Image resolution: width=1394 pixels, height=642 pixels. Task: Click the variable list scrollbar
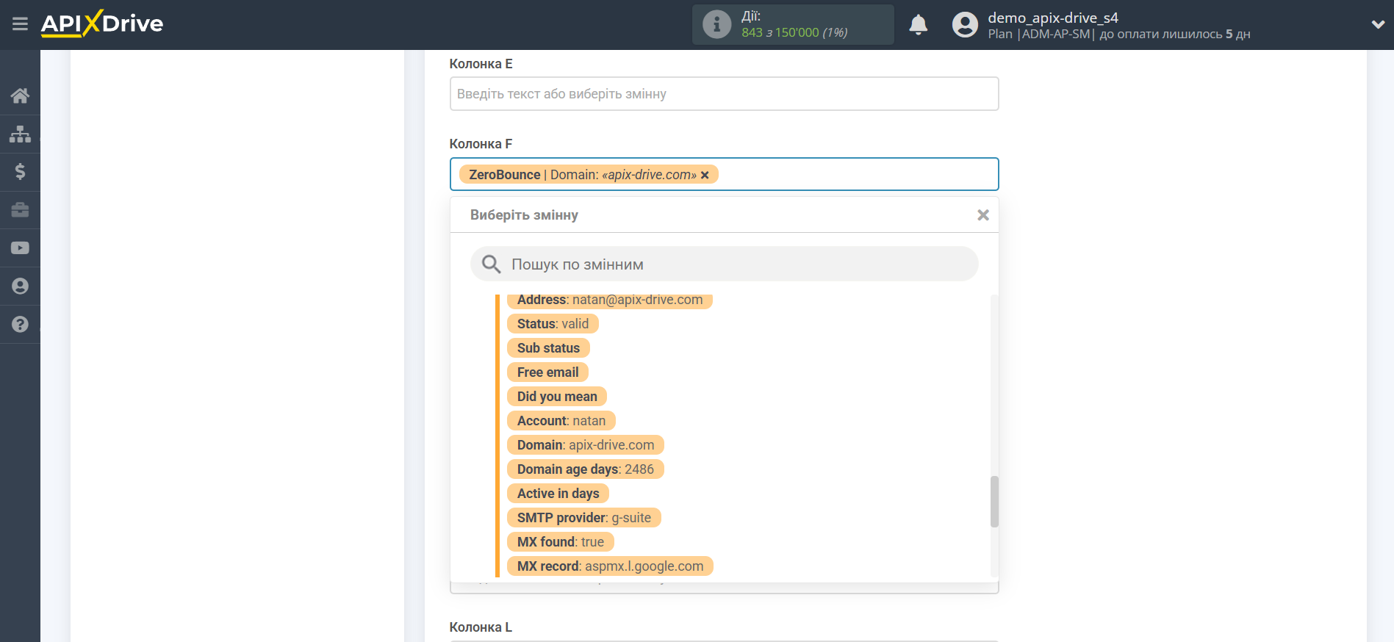pyautogui.click(x=994, y=501)
